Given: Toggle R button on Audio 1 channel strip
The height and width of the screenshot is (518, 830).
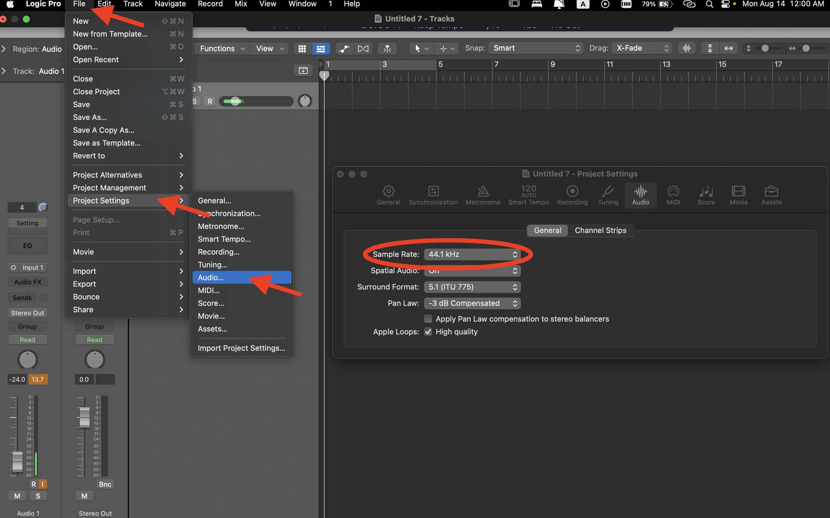Looking at the screenshot, I should tap(34, 484).
